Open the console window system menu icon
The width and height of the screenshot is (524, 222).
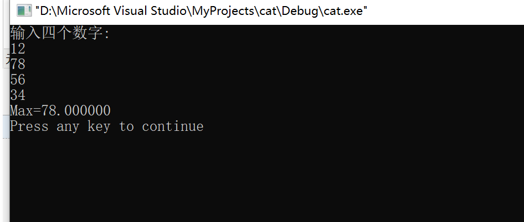(x=24, y=11)
